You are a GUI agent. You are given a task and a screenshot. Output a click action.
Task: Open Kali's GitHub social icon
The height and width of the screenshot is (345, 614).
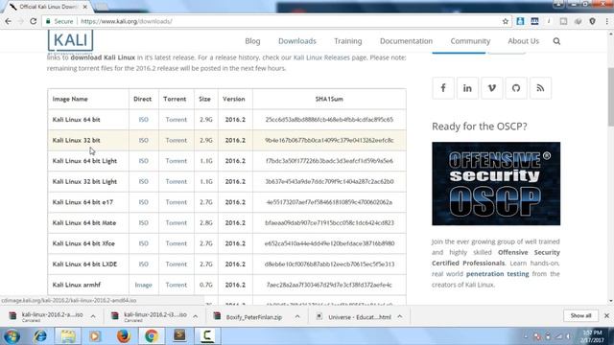(516, 88)
